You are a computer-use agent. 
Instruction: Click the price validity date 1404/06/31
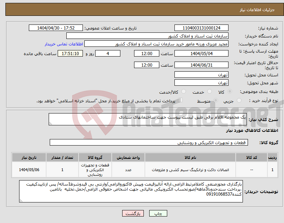pos(201,65)
